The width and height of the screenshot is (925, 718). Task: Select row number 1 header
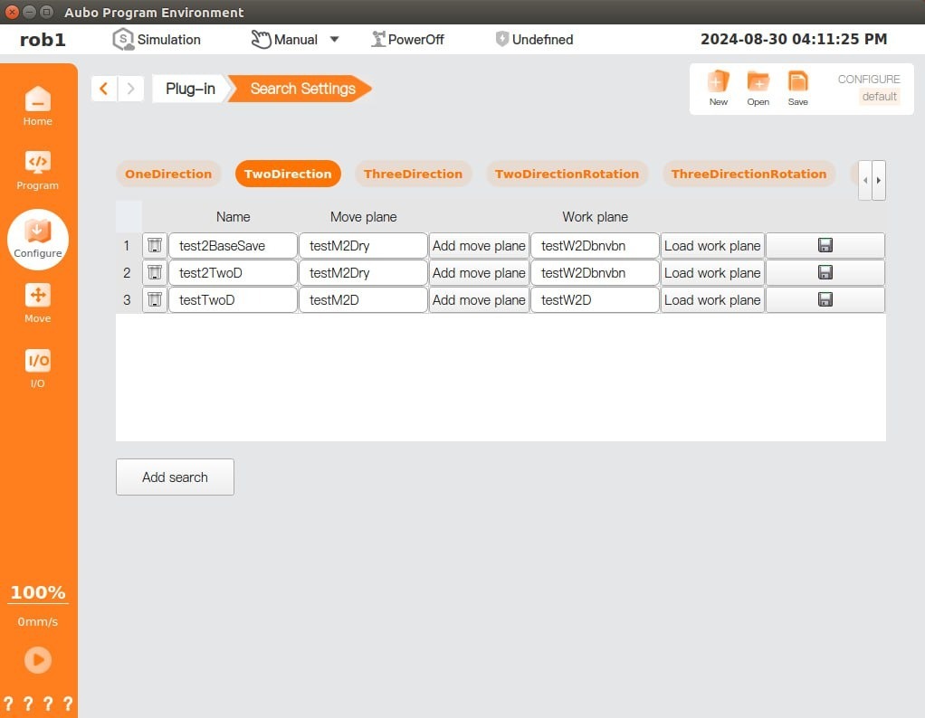point(127,245)
